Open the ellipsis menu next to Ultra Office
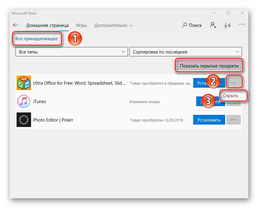Image resolution: width=258 pixels, height=208 pixels. 234,82
